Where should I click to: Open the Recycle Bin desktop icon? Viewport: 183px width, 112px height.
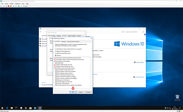pos(177,98)
